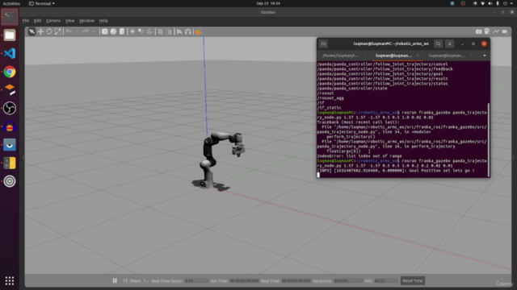Click the terminal window scrollbar
Viewport: 517px width, 290px height.
(489, 139)
